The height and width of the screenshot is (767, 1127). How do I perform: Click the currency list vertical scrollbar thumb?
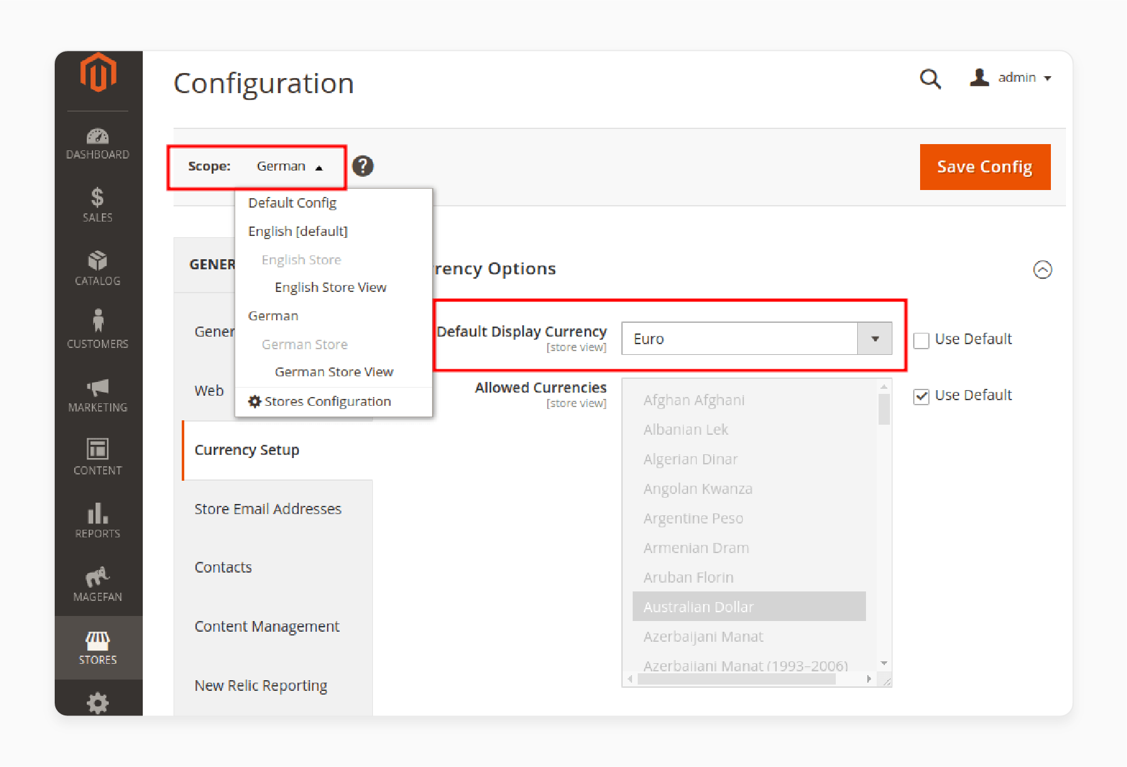pos(884,409)
